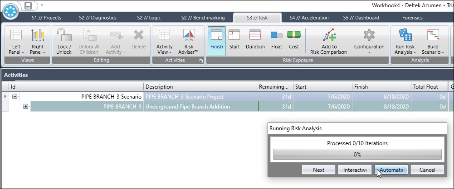Click the Next button in dialog

pos(318,170)
